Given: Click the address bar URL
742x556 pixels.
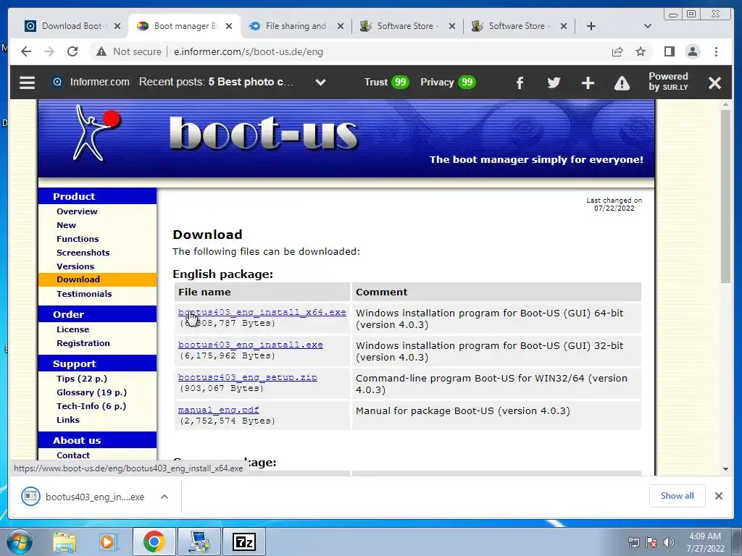Looking at the screenshot, I should [x=249, y=51].
